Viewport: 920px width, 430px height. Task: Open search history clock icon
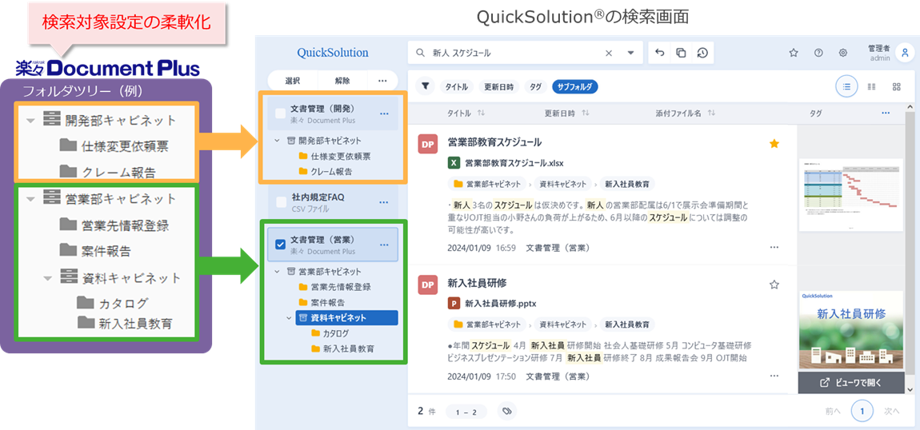pos(702,53)
